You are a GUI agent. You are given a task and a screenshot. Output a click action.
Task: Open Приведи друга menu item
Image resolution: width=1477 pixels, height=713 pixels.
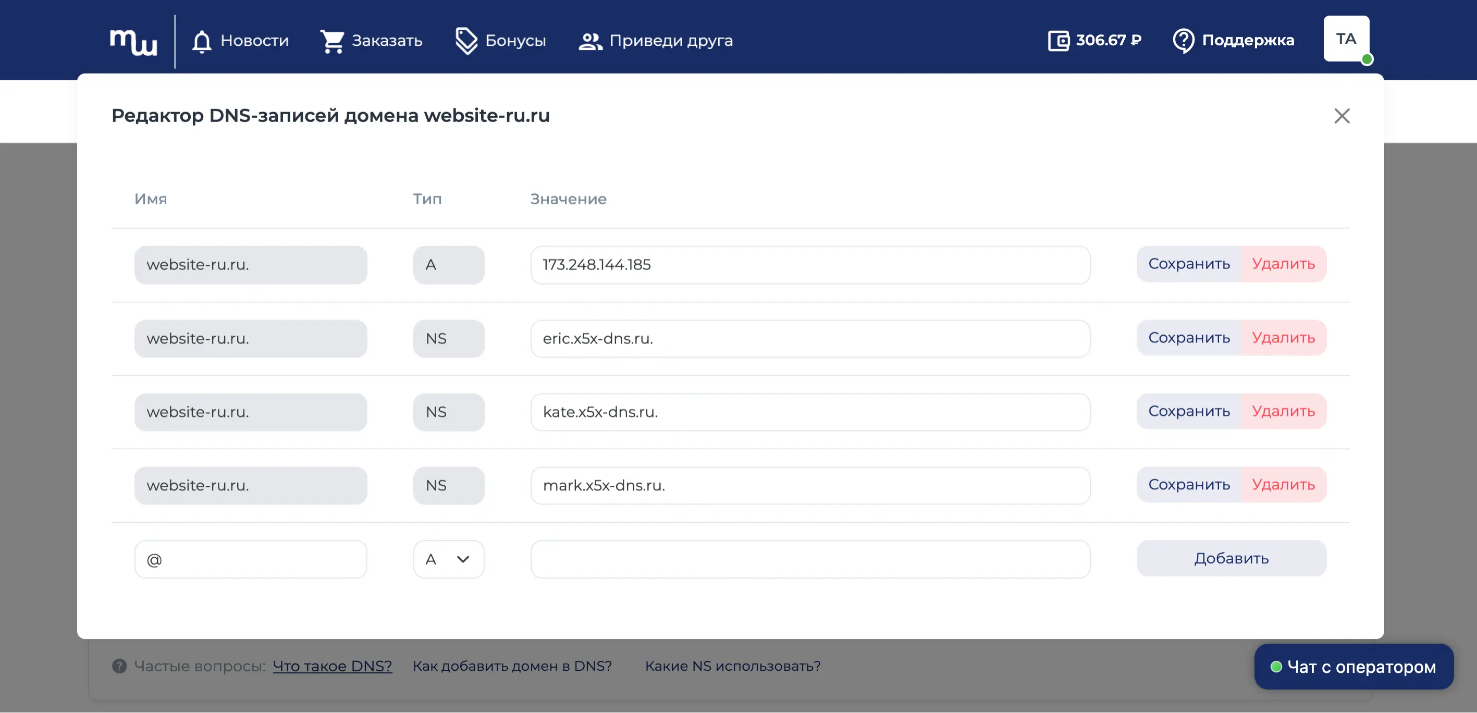coord(671,41)
